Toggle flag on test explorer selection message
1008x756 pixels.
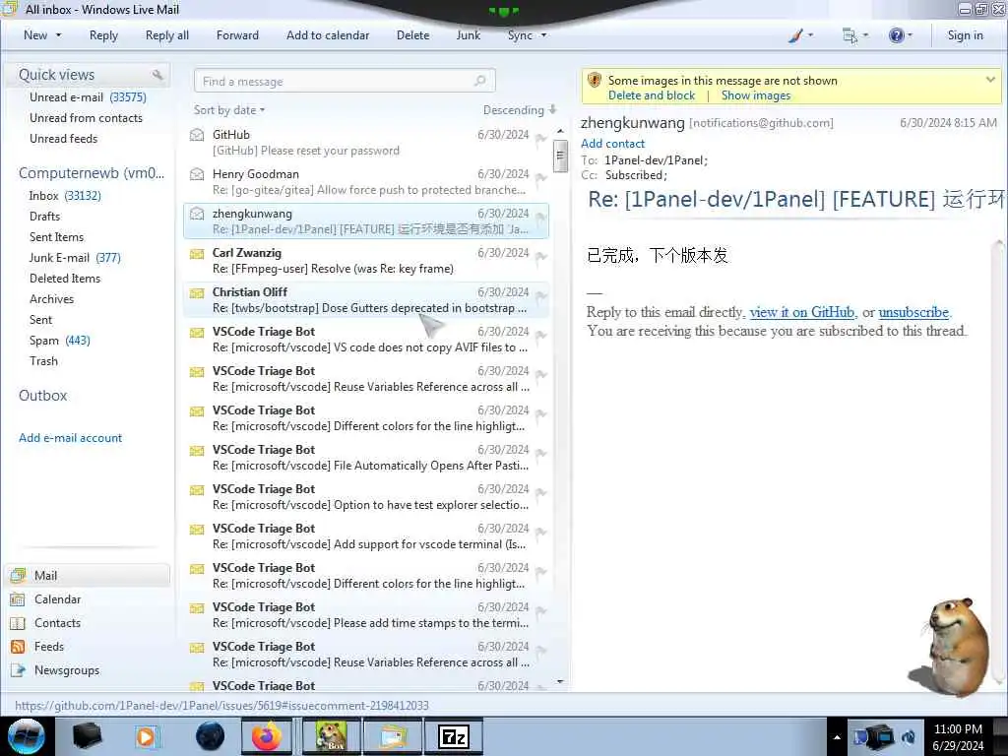click(x=541, y=492)
